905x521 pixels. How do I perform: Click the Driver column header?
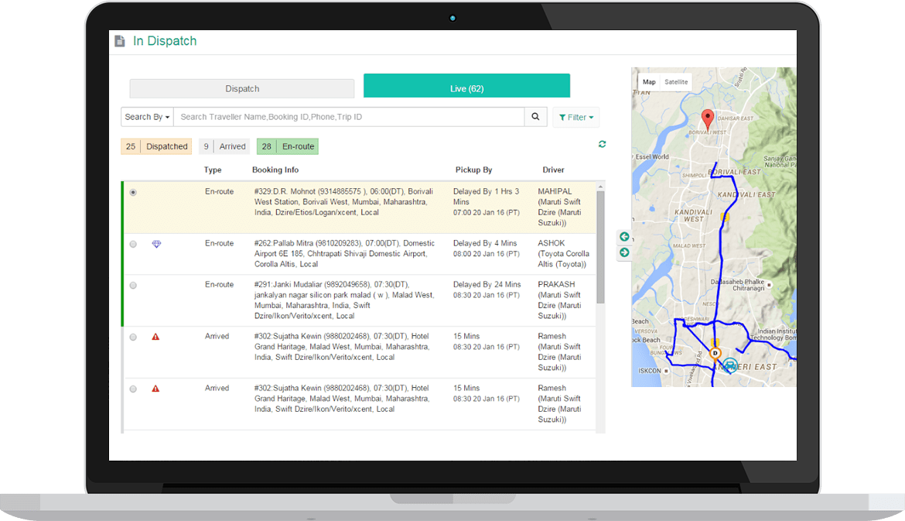(554, 170)
